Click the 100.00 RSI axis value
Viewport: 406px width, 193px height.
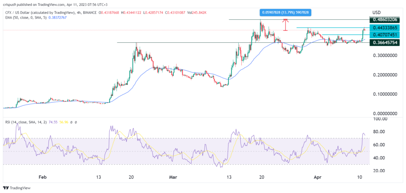click(x=379, y=119)
